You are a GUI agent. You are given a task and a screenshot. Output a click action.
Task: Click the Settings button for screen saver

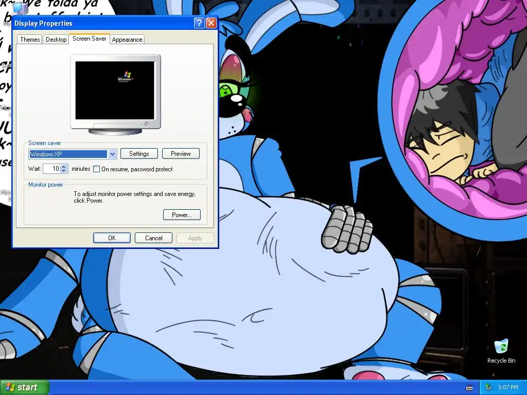(x=139, y=153)
